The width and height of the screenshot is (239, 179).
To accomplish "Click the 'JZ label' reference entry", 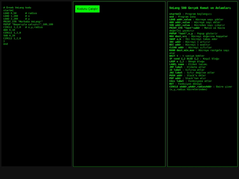I will pyautogui.click(x=187, y=70).
